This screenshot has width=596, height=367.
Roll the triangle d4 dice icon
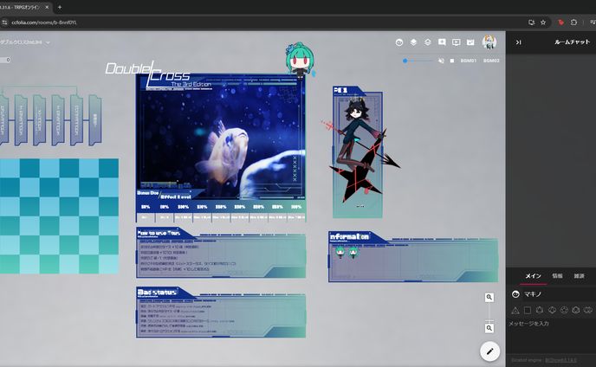pyautogui.click(x=515, y=311)
